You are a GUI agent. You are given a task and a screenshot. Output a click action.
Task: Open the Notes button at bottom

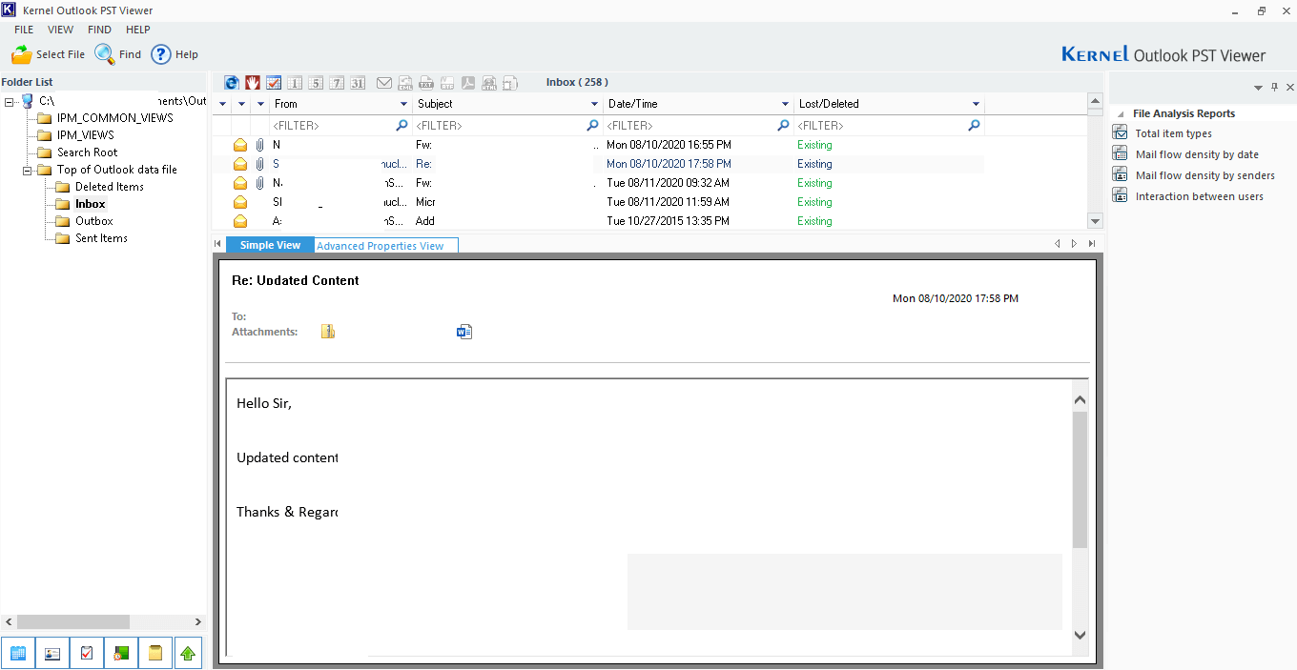click(155, 653)
